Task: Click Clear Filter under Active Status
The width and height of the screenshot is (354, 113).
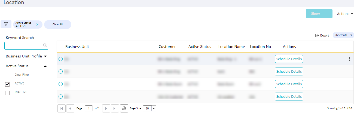Action: pos(22,75)
